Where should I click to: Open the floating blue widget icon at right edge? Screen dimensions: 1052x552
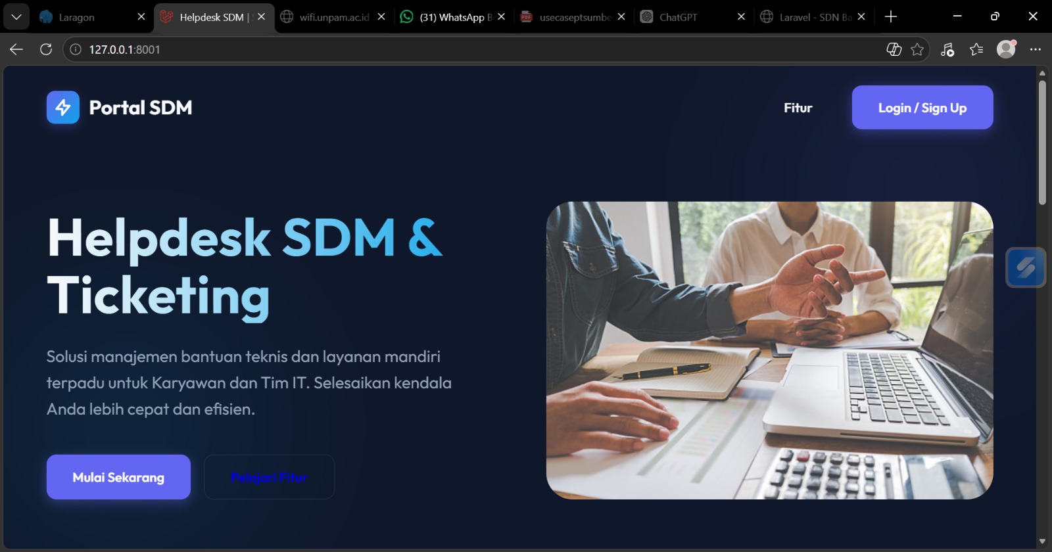click(1026, 267)
